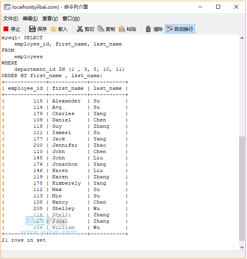Save output with the 保存 icon
The width and height of the screenshot is (247, 259).
click(32, 29)
